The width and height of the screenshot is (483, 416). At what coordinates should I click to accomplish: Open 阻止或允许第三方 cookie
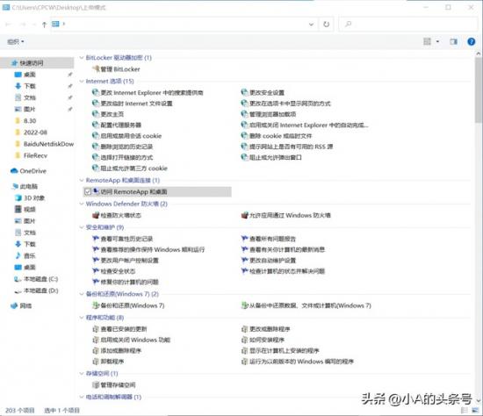130,169
